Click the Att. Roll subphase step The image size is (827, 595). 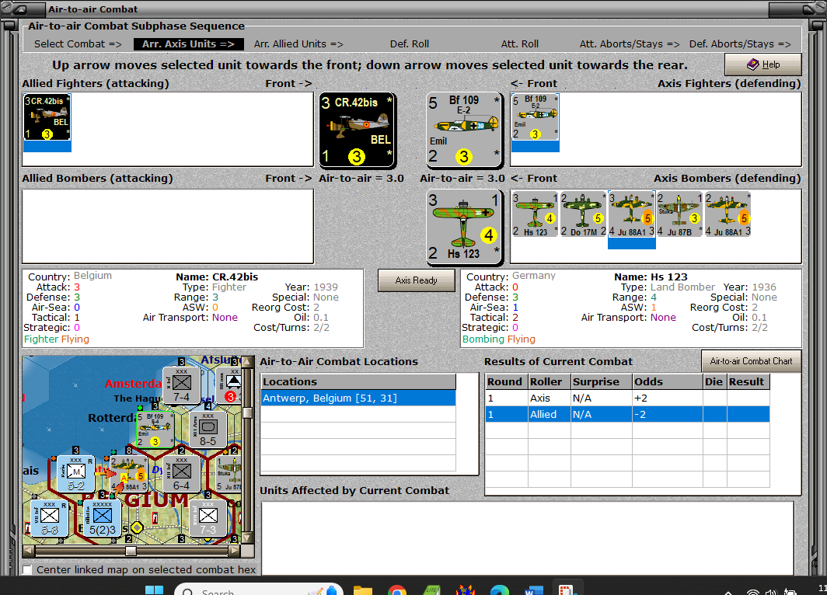[x=519, y=44]
